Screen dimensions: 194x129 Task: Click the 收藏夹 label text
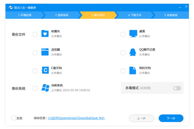(x=55, y=31)
